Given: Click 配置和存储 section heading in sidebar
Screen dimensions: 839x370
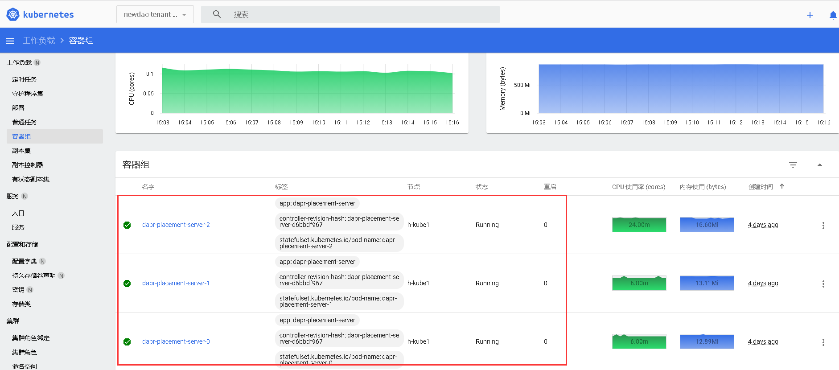Looking at the screenshot, I should [22, 244].
